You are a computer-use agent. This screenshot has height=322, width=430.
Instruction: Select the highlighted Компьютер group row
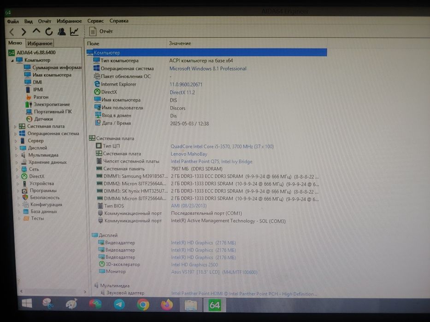coord(206,52)
